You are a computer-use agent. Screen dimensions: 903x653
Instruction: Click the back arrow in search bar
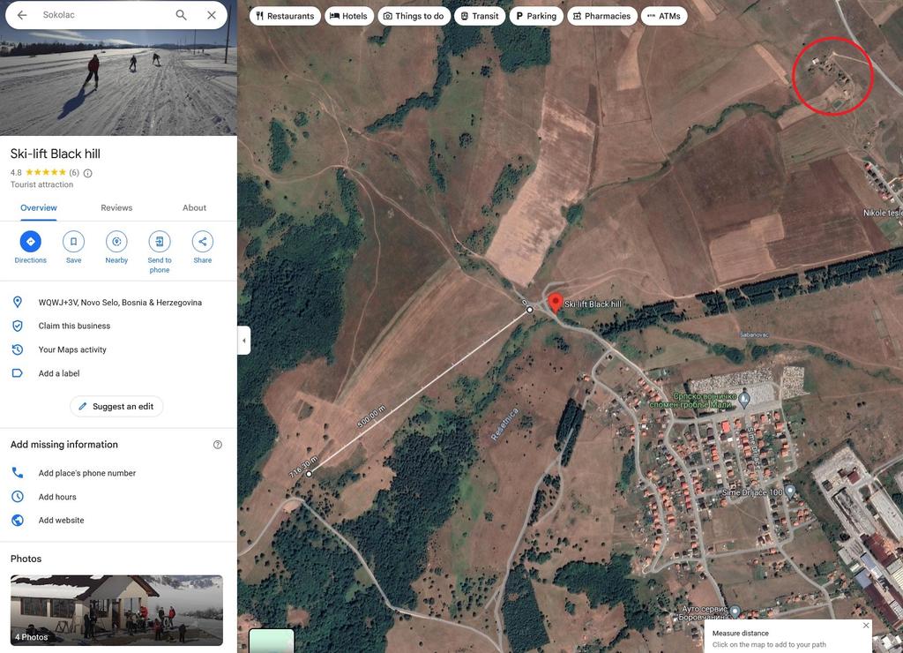pyautogui.click(x=22, y=15)
